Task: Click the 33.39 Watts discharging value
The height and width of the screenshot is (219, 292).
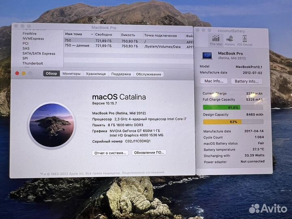Action: [x=254, y=155]
